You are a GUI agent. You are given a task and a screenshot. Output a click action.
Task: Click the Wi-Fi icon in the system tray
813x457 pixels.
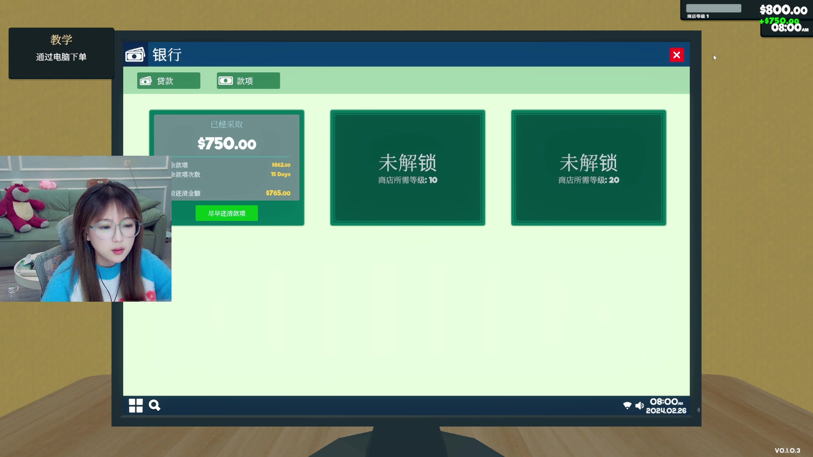(627, 405)
